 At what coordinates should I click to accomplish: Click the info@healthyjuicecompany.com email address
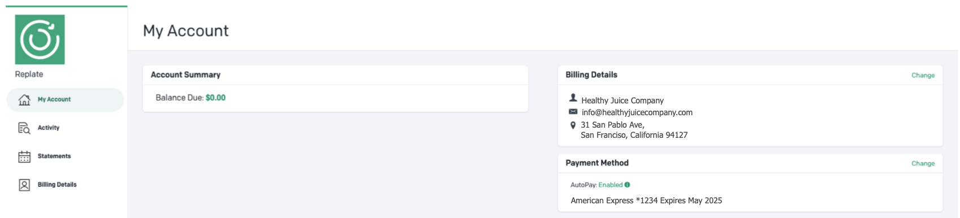[x=637, y=112]
